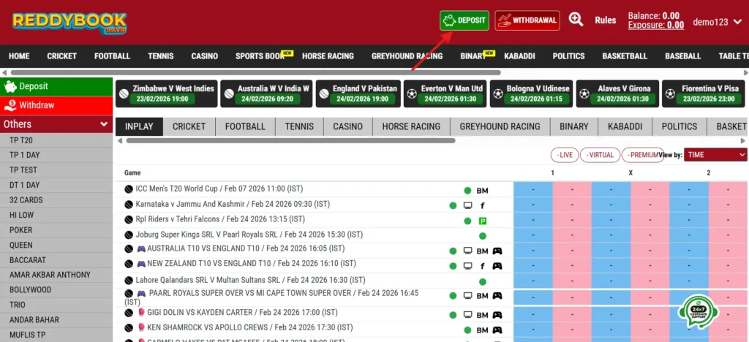
Task: Click the f icon on New Zealand T10 row
Action: pyautogui.click(x=483, y=266)
